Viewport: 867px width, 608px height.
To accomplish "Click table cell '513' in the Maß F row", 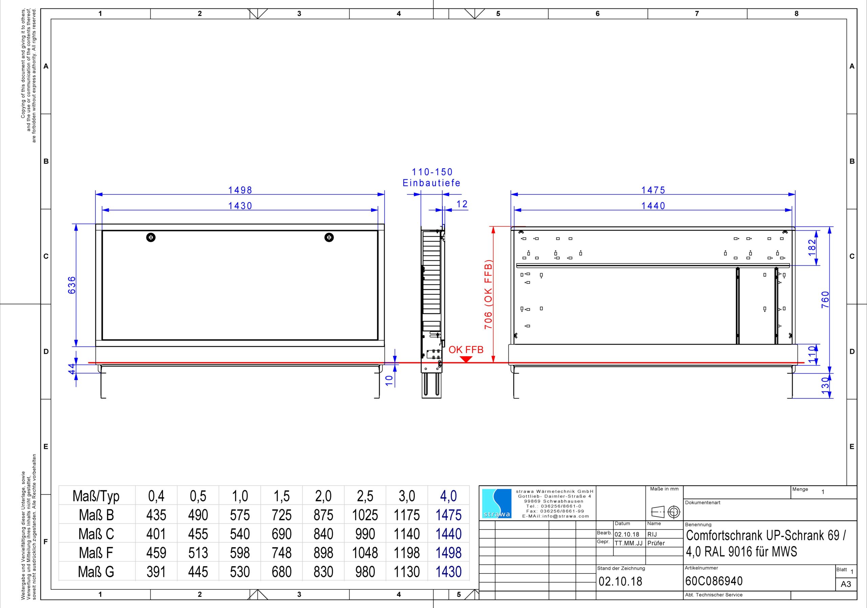I will point(198,553).
